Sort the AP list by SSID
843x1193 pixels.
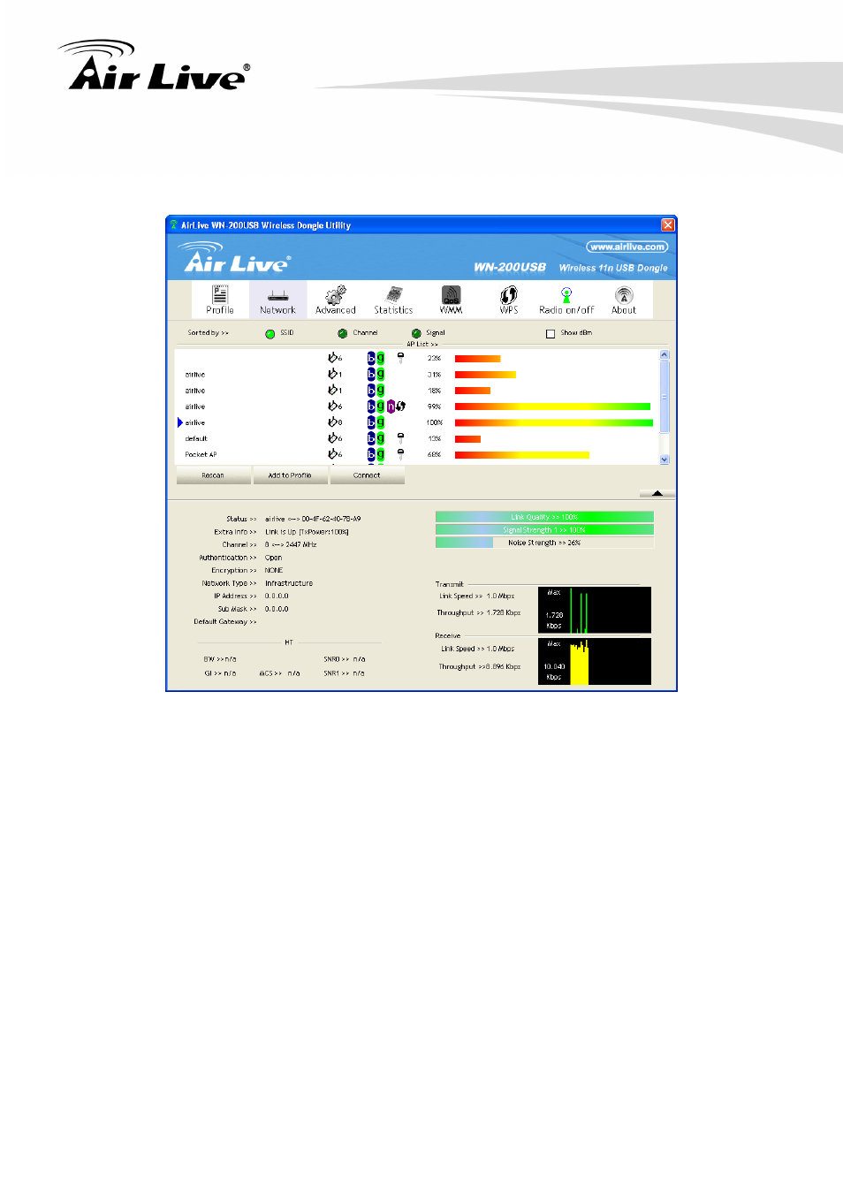coord(270,333)
